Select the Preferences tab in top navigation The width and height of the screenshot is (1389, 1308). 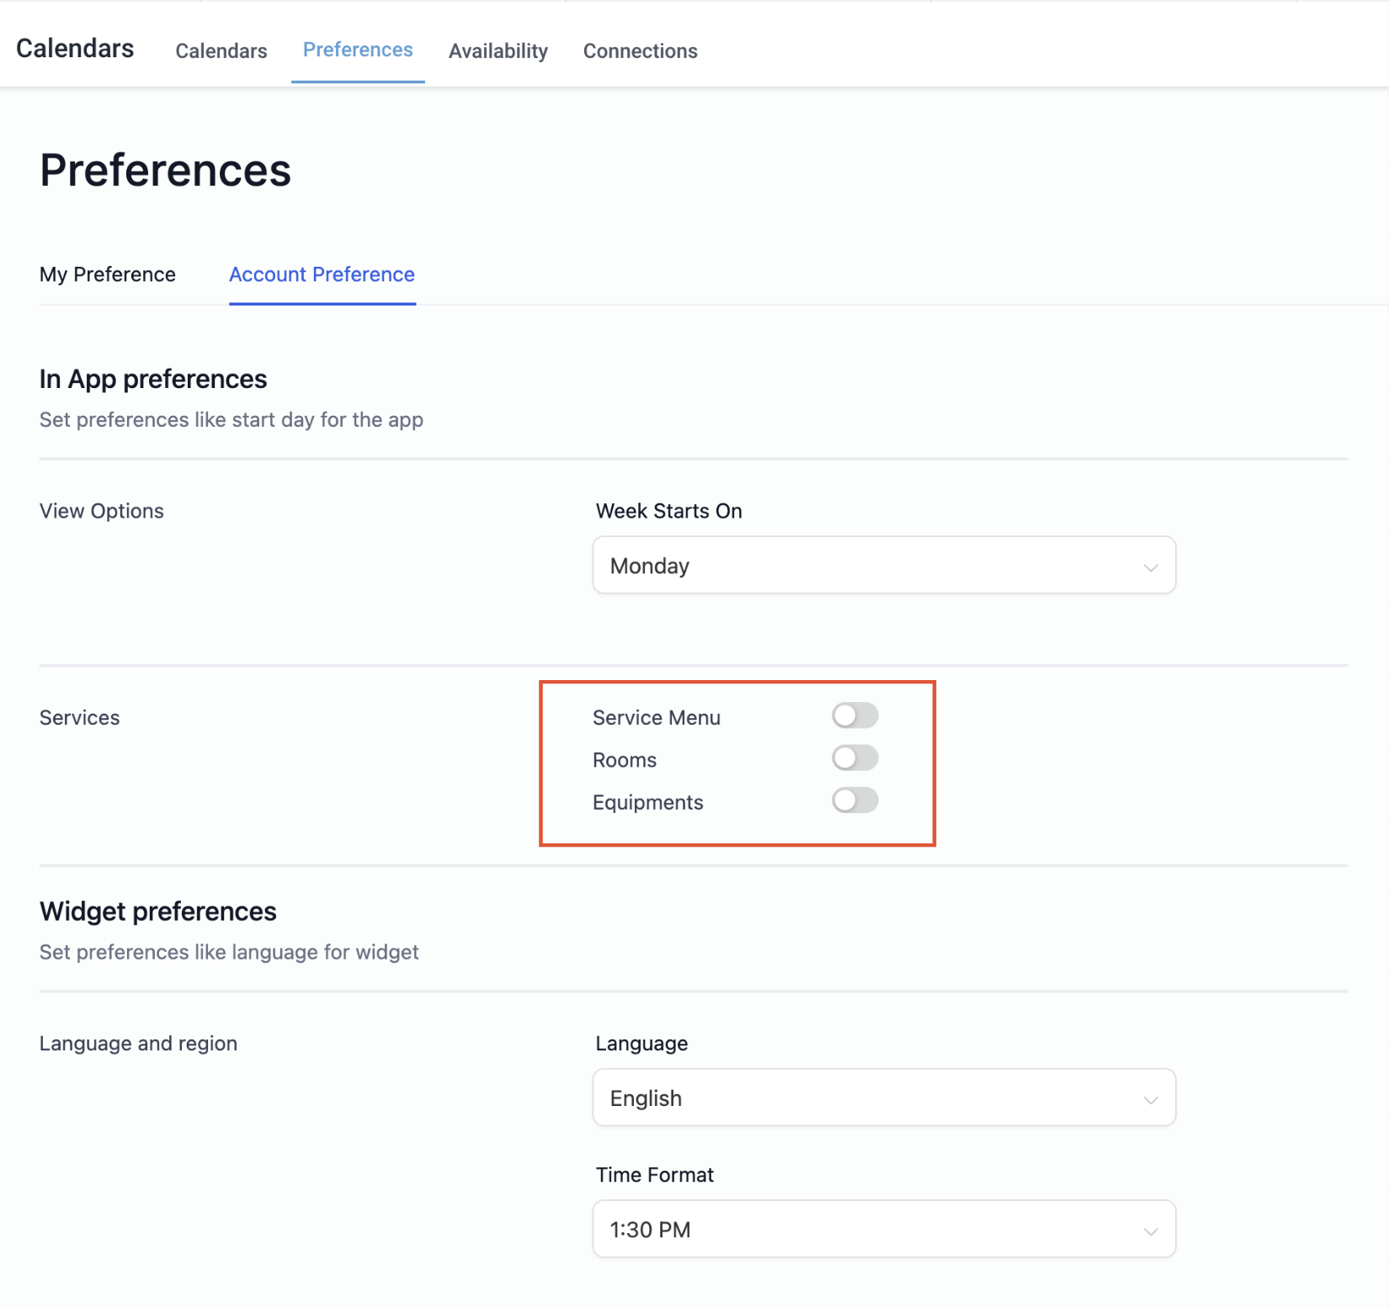click(x=358, y=51)
